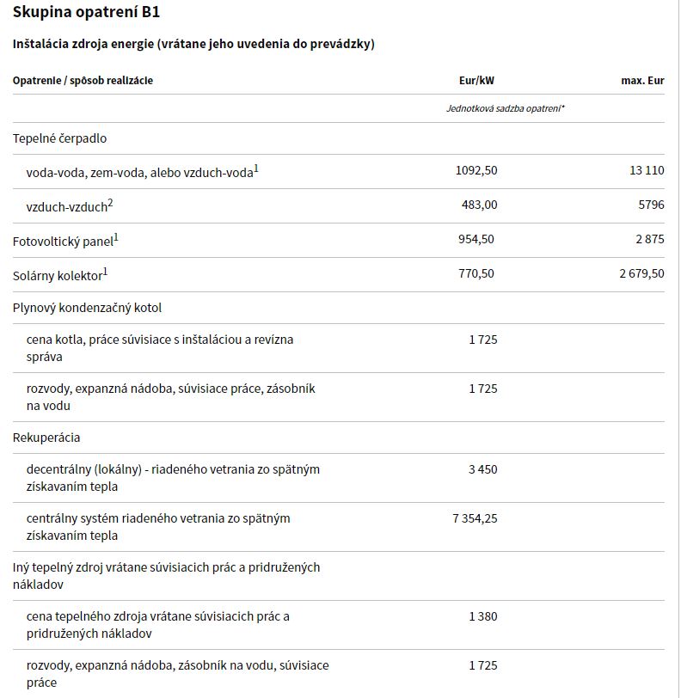The height and width of the screenshot is (698, 681).
Task: Click the 2 679,50 Solárny kolektor max value
Action: coord(641,273)
